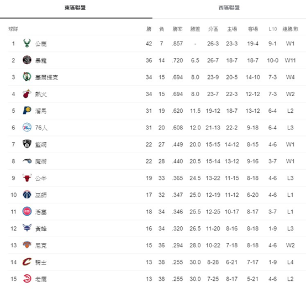
Task: Sort by the 勝率 column header
Action: tap(177, 29)
